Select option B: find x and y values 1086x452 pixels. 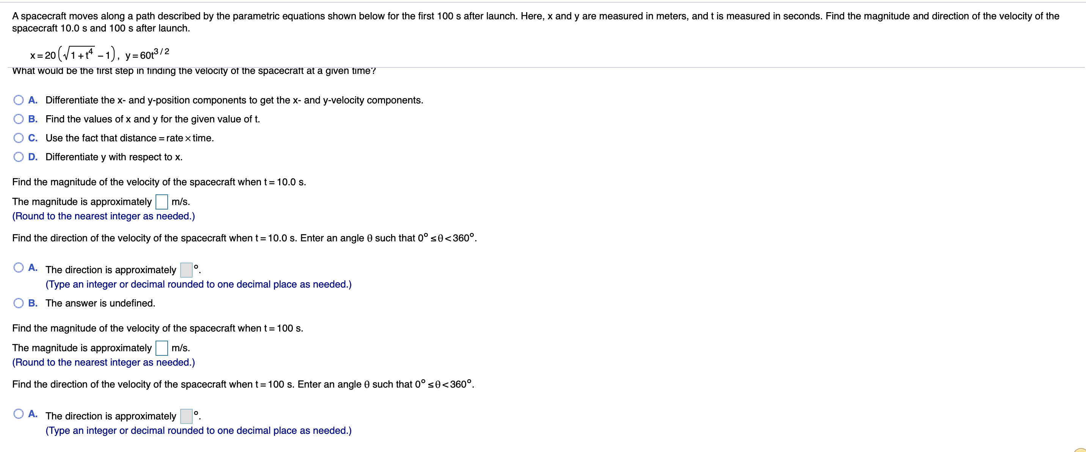18,119
